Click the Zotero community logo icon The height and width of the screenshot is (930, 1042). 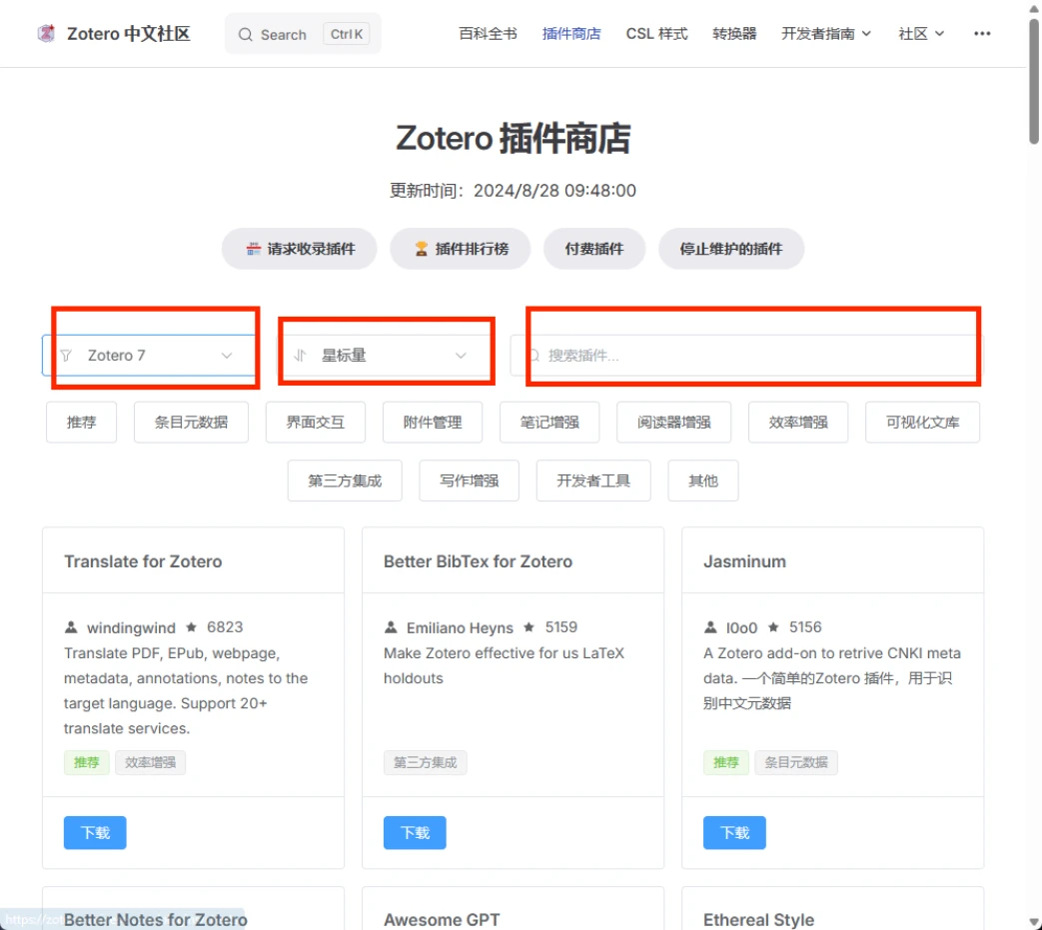tap(46, 33)
